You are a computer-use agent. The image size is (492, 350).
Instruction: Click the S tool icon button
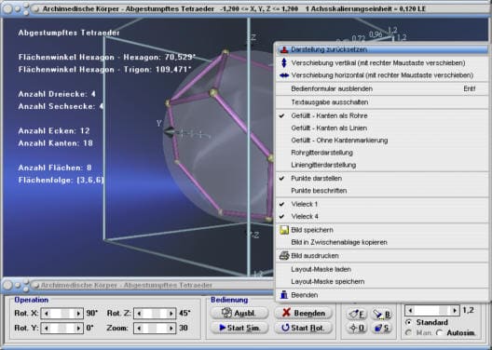(381, 328)
